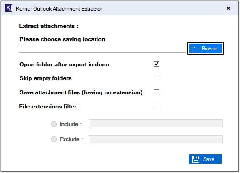Click the 'Include :' label text
Screen dimensions: 240x173
(71, 124)
